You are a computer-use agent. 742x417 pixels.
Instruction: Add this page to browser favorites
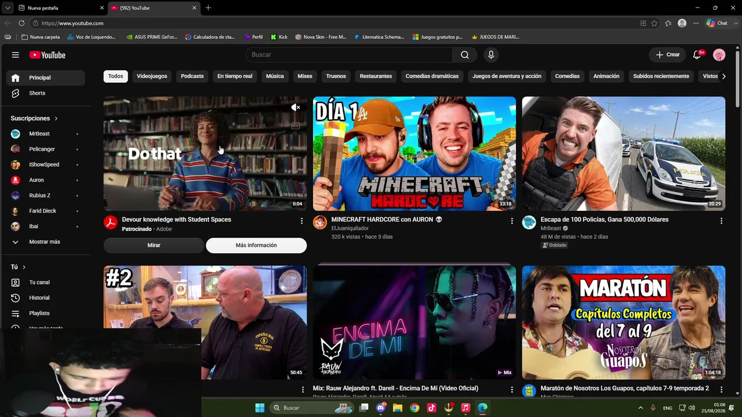(654, 23)
